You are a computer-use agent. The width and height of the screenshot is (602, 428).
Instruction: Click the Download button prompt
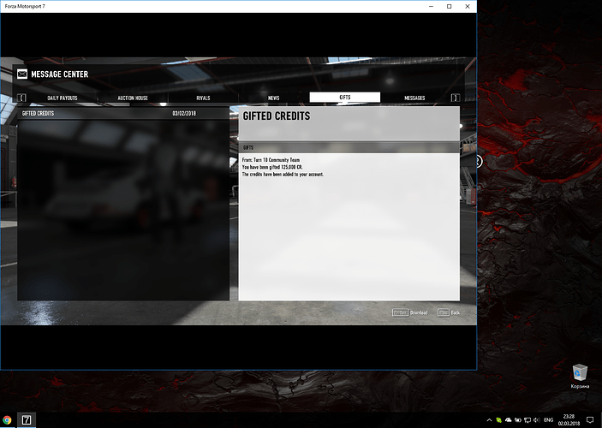coord(410,312)
